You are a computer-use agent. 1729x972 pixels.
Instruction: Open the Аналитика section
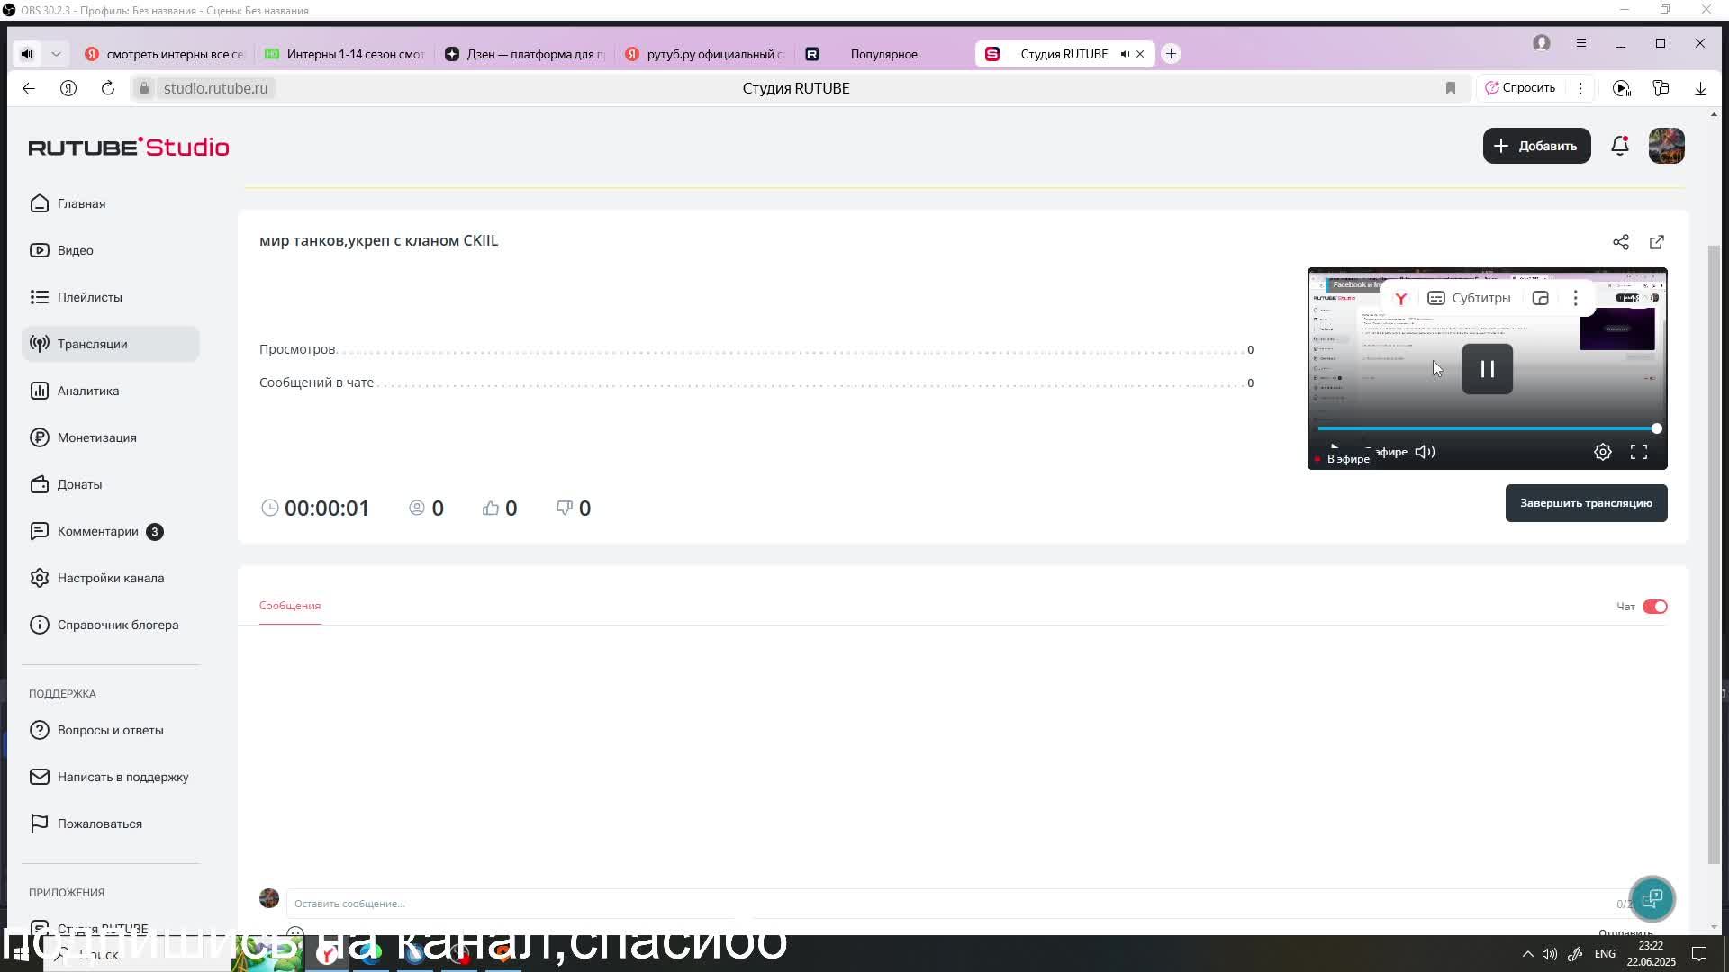[x=87, y=391]
